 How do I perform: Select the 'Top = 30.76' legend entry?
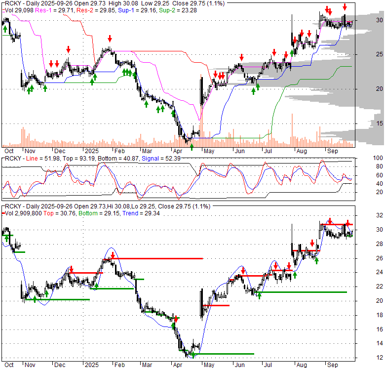coord(60,213)
